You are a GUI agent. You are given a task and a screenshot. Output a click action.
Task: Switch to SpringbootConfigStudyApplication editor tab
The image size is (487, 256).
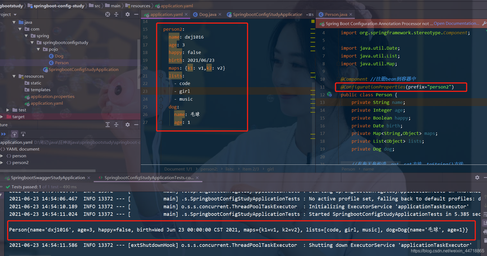(264, 14)
